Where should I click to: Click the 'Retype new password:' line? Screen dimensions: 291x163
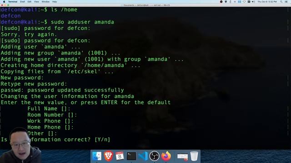click(34, 84)
